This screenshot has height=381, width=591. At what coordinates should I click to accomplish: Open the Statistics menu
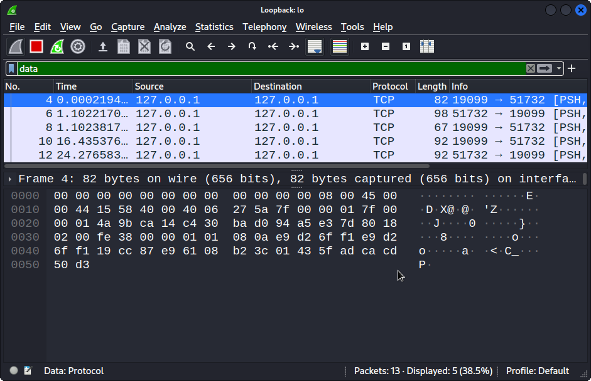coord(214,27)
